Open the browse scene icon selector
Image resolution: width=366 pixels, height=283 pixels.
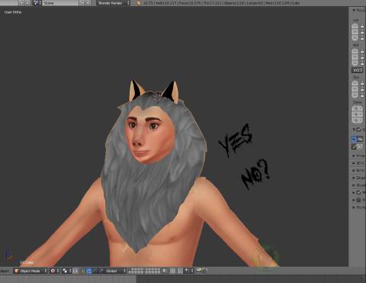(x=37, y=3)
